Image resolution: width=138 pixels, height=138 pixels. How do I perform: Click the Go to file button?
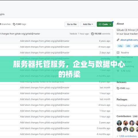pyautogui.click(x=72, y=24)
